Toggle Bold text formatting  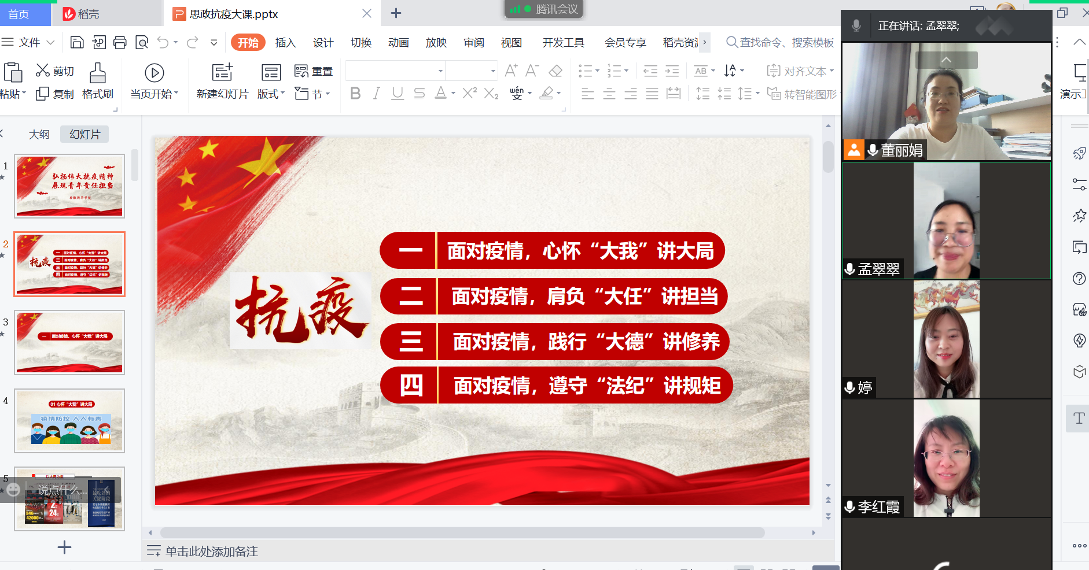tap(355, 94)
